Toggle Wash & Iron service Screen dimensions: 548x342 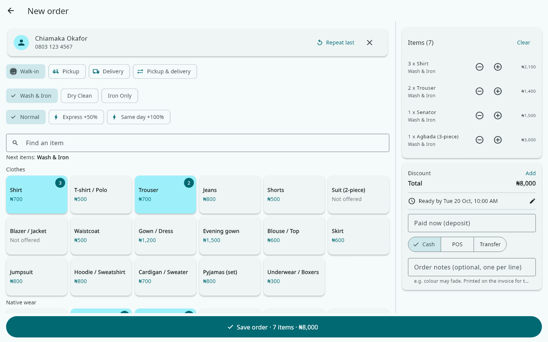click(x=32, y=96)
